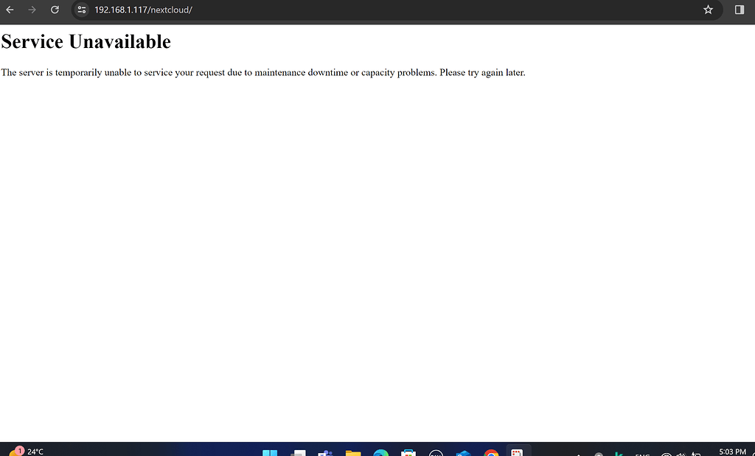755x456 pixels.
Task: Go back with the browser back arrow
Action: pyautogui.click(x=10, y=10)
